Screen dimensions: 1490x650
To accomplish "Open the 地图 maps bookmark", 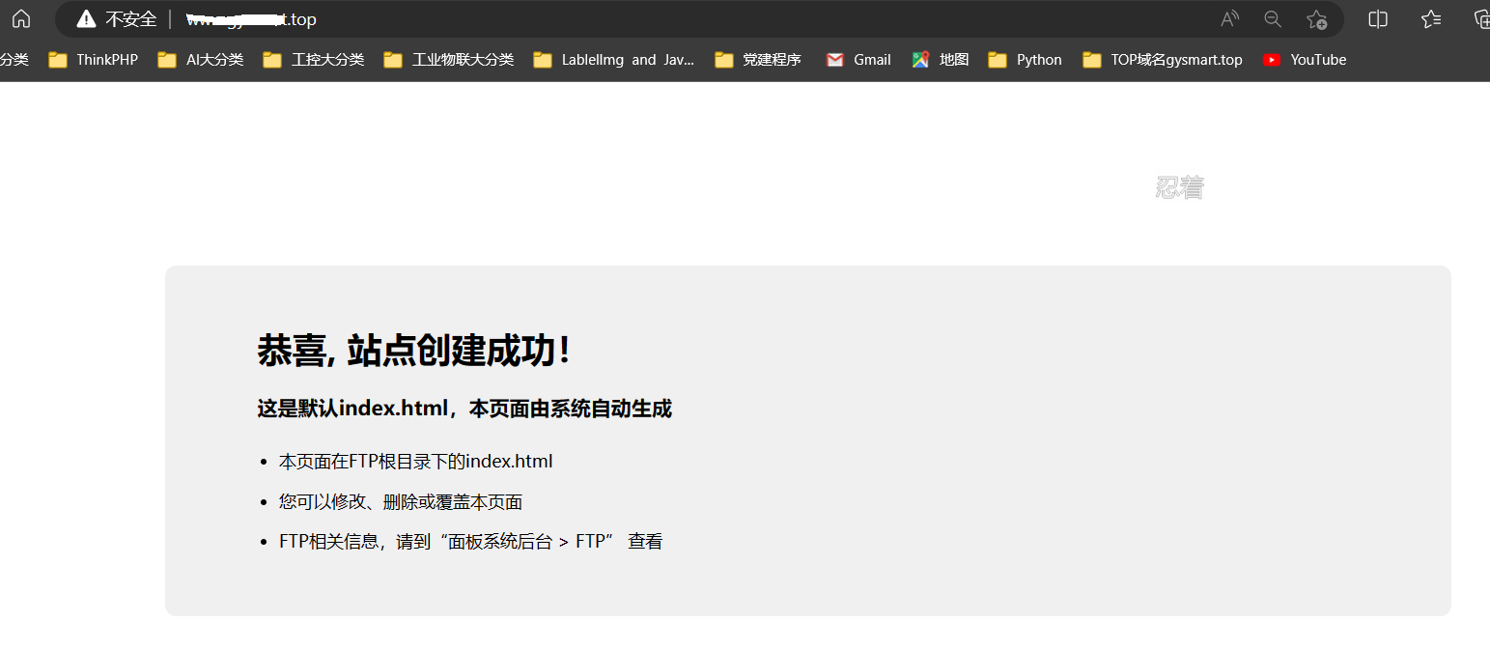I will pos(941,60).
